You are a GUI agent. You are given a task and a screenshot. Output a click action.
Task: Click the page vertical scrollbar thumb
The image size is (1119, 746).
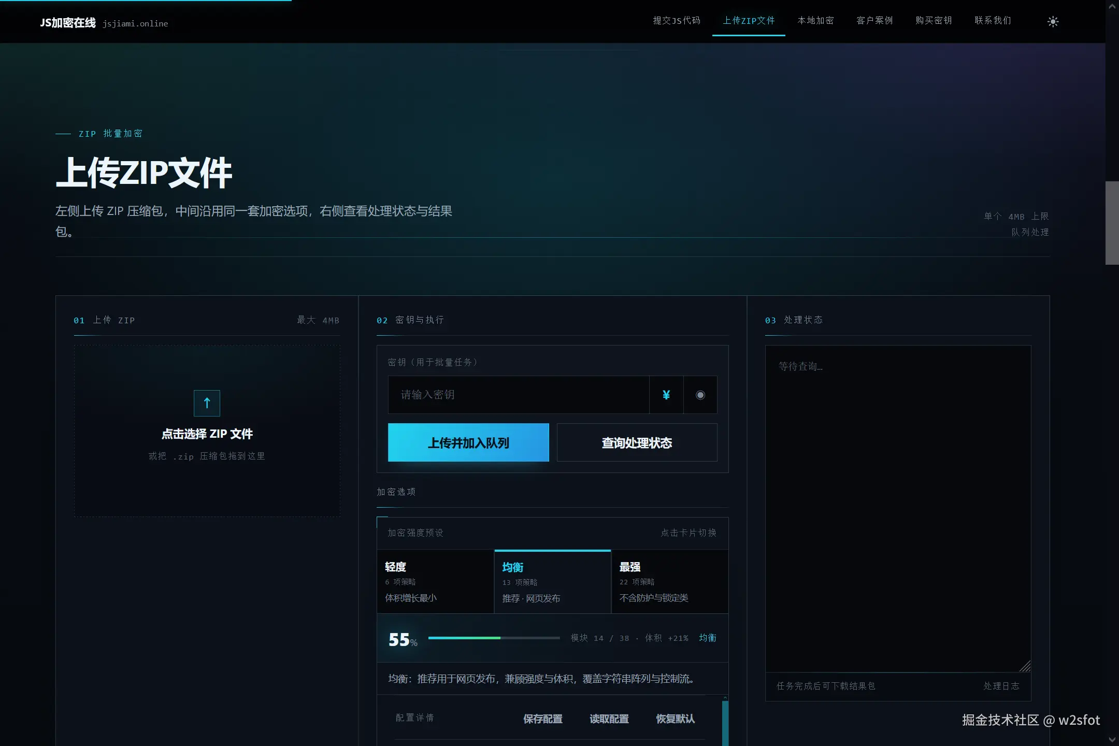[1112, 223]
